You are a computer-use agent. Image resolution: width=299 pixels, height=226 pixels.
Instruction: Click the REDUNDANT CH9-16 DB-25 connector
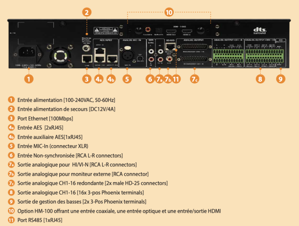point(194,47)
